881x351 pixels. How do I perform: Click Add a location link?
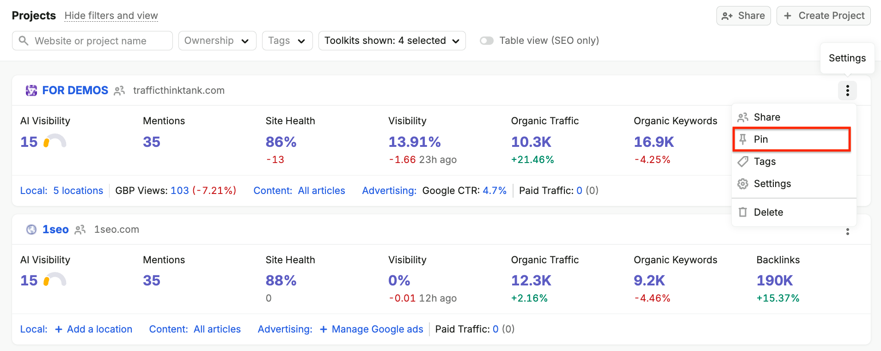pyautogui.click(x=99, y=329)
